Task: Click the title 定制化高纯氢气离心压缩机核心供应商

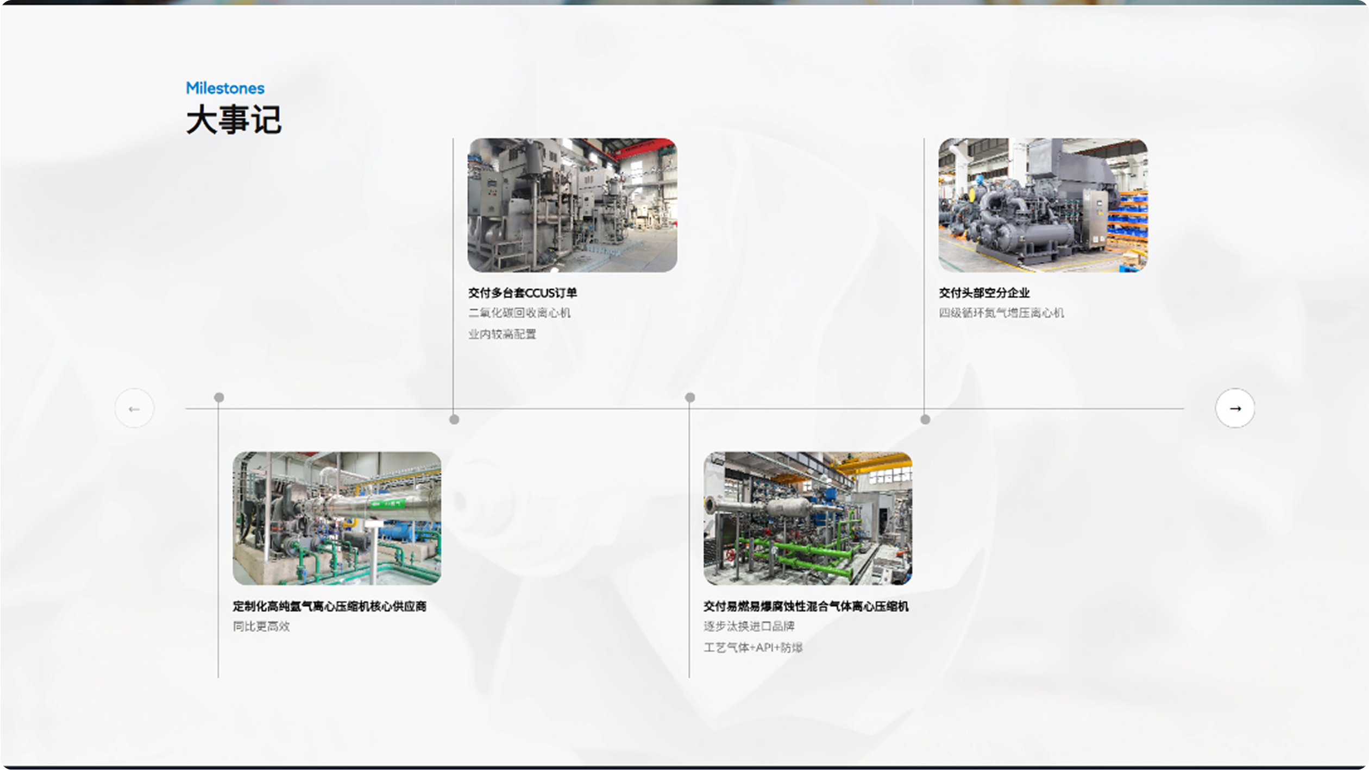Action: [329, 606]
